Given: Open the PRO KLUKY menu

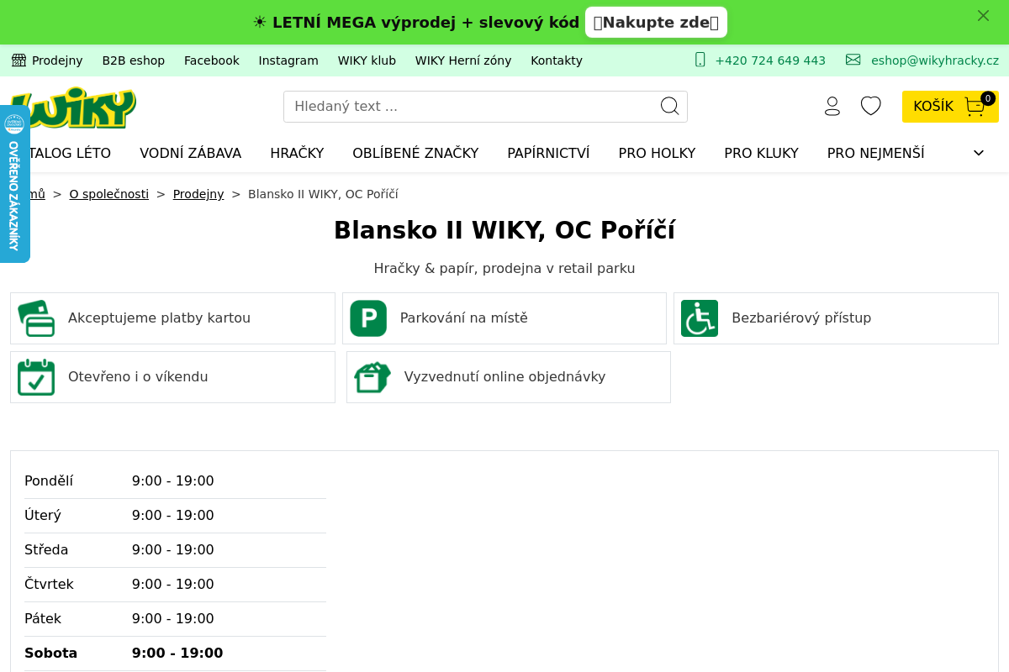Looking at the screenshot, I should 761,153.
